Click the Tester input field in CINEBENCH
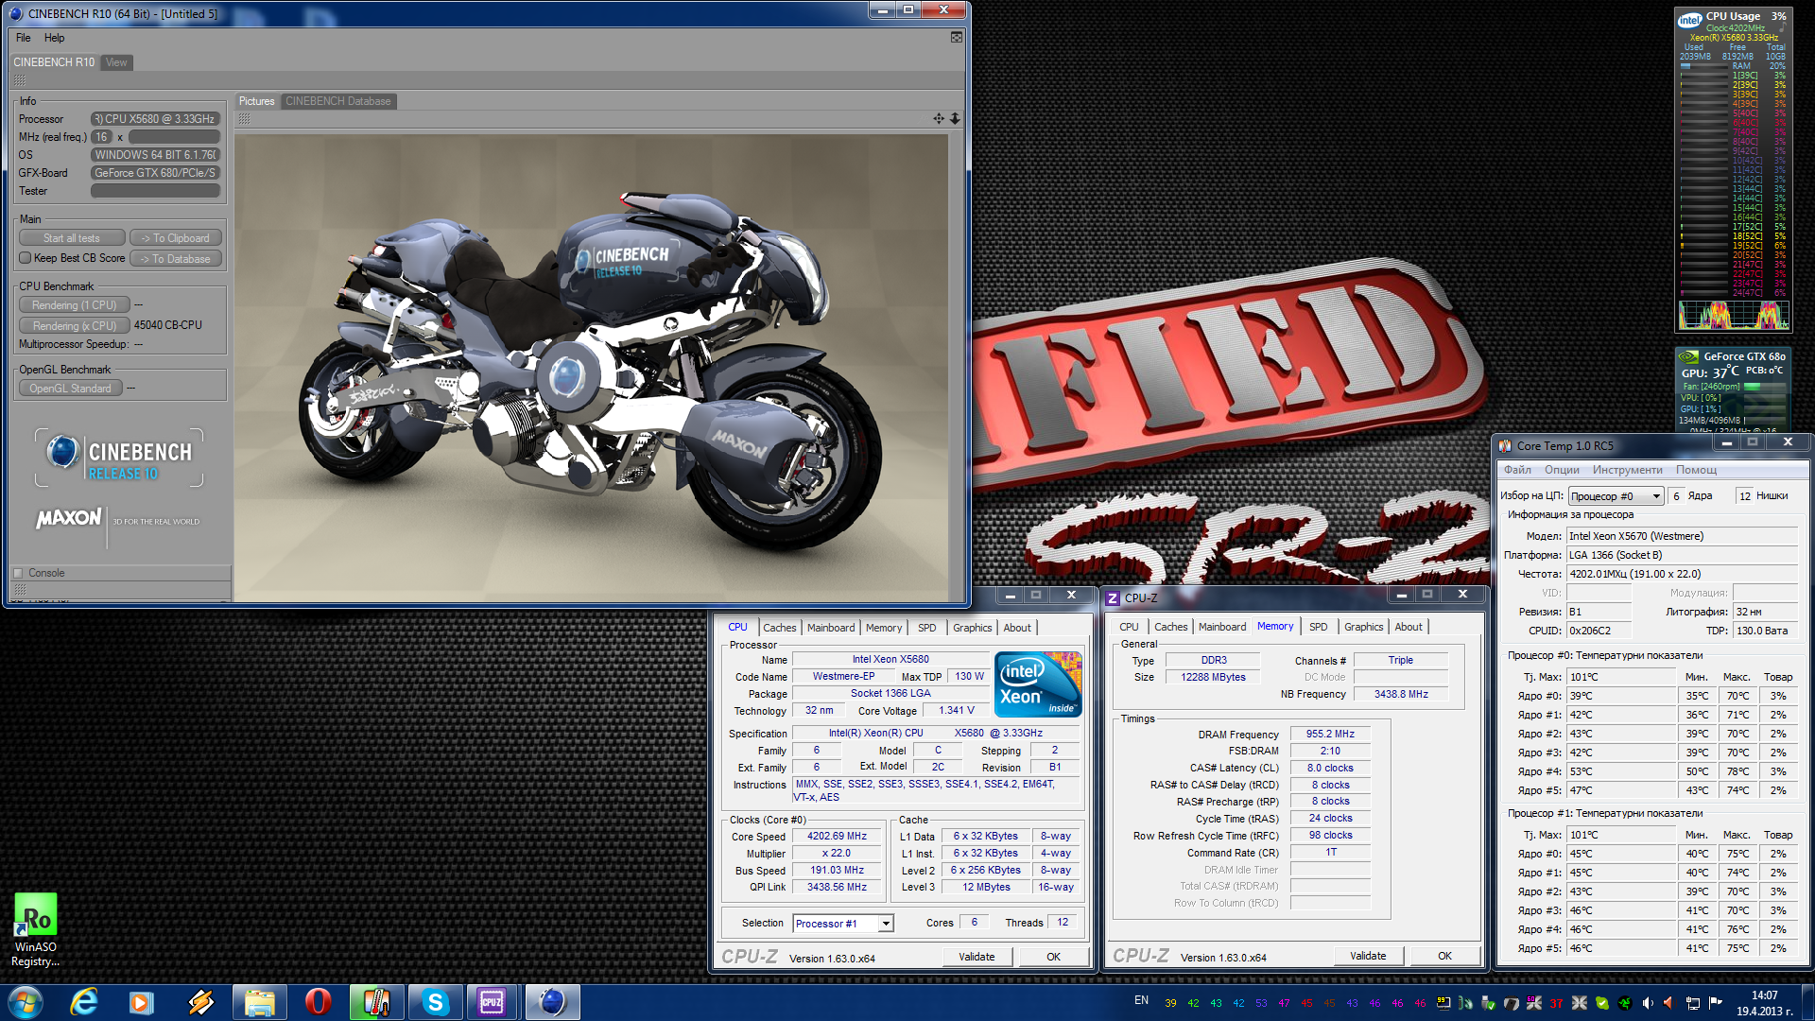The image size is (1815, 1021). pos(155,191)
